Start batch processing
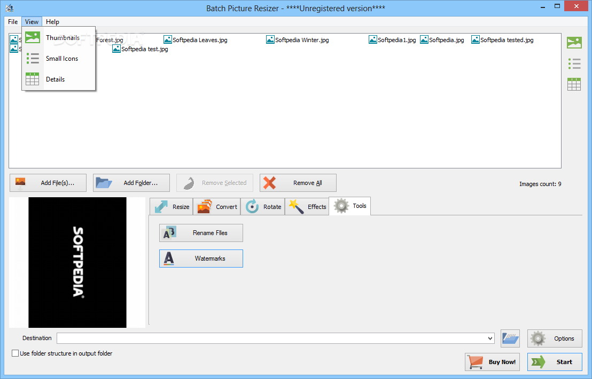Image resolution: width=592 pixels, height=379 pixels. point(555,361)
